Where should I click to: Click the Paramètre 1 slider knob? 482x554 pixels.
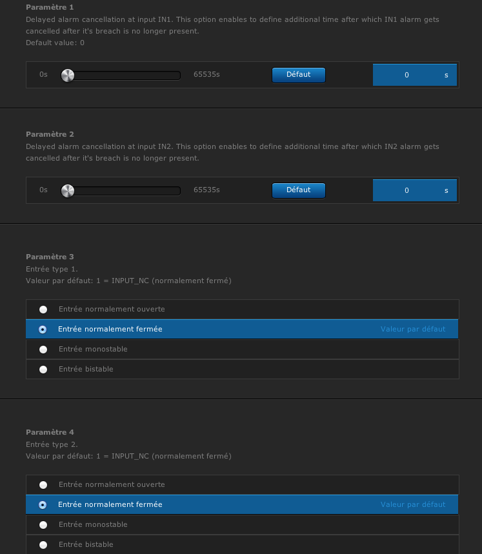click(x=68, y=75)
